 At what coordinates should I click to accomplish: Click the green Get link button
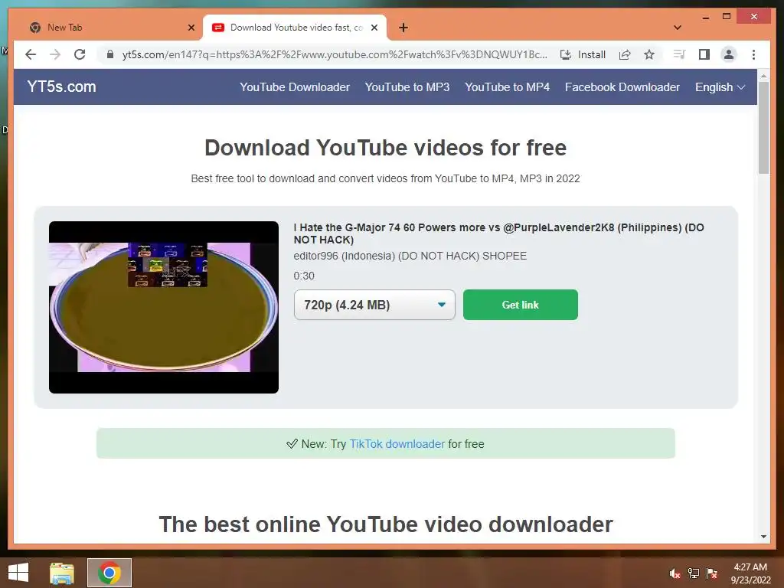pos(520,305)
